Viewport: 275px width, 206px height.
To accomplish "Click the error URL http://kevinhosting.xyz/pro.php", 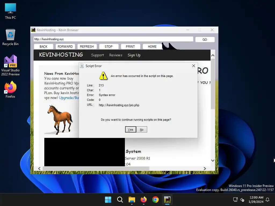I will [x=119, y=105].
